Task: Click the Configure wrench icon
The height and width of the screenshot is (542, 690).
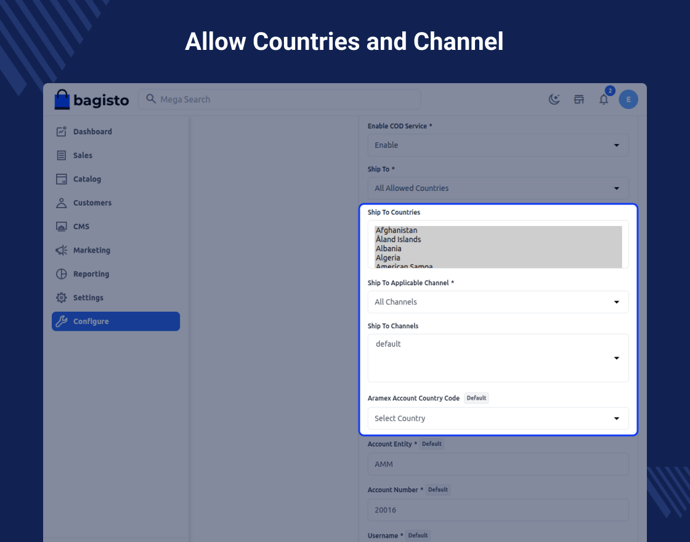Action: click(61, 322)
